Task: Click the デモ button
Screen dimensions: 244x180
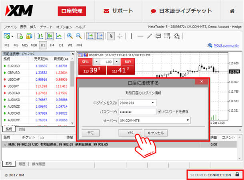Action: click(90, 133)
